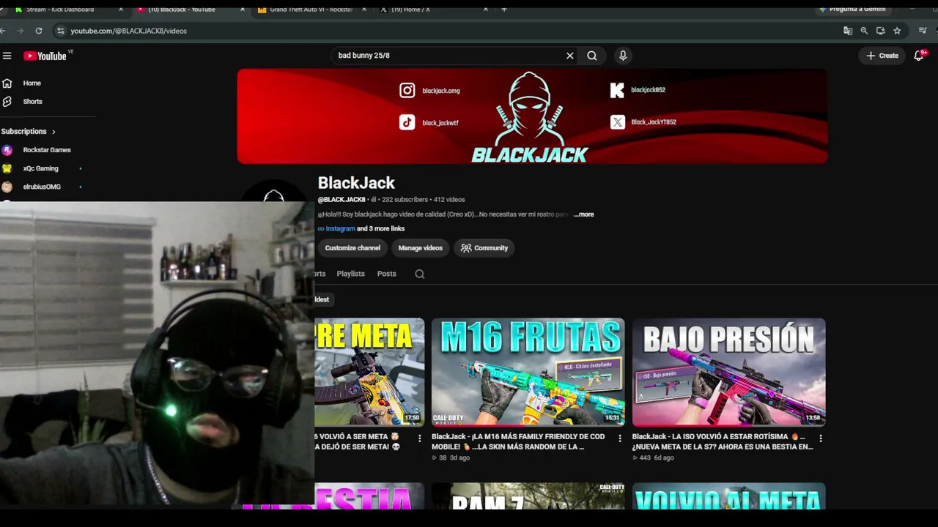The height and width of the screenshot is (527, 938).
Task: Click the browser address bar URL
Action: pos(128,31)
